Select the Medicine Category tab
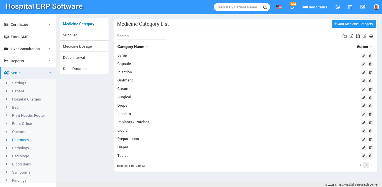 click(x=84, y=24)
